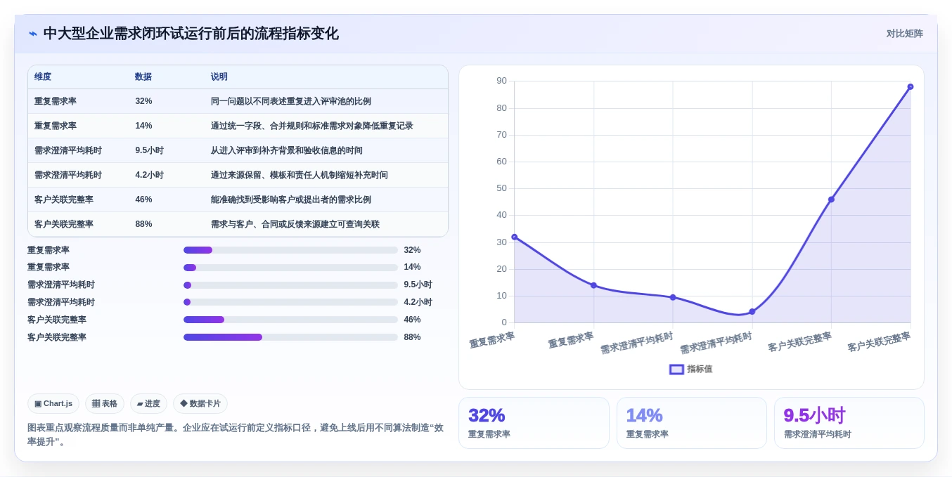Click the 维度 column header
The height and width of the screenshot is (477, 952).
point(43,77)
